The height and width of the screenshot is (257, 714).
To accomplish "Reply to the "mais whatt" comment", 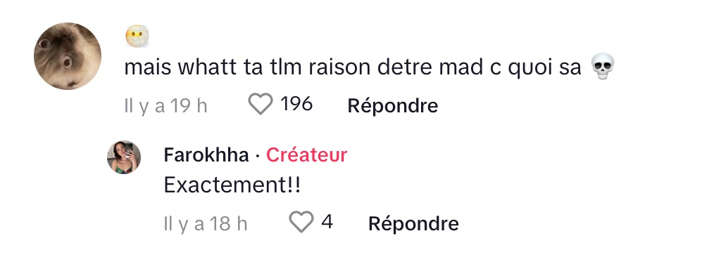I will [x=392, y=106].
